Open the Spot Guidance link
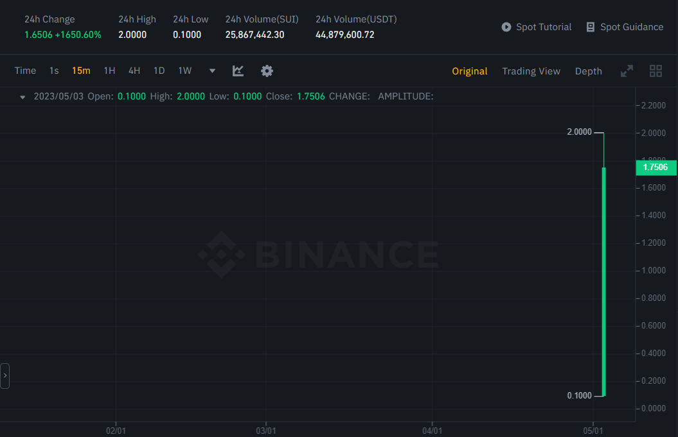 click(x=631, y=27)
